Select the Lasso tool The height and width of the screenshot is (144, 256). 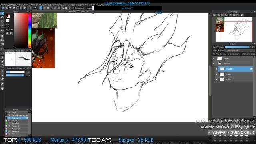coord(2,53)
